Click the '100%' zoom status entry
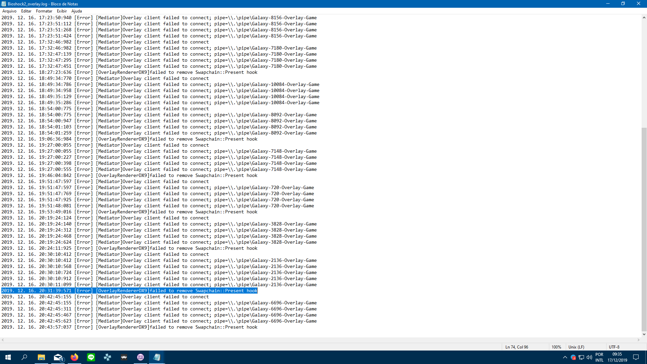Screen dimensions: 647x364 tap(556, 347)
